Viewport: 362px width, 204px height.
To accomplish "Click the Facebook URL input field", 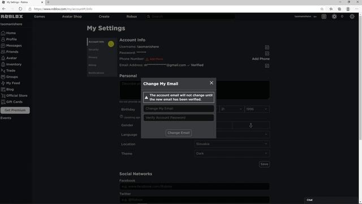I will [195, 186].
